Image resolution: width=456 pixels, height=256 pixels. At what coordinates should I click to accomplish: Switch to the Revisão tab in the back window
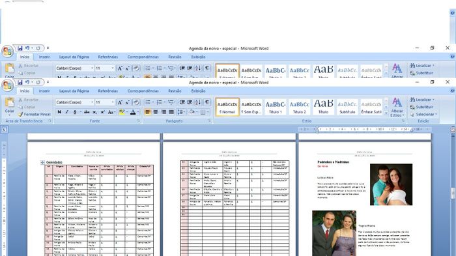click(175, 57)
